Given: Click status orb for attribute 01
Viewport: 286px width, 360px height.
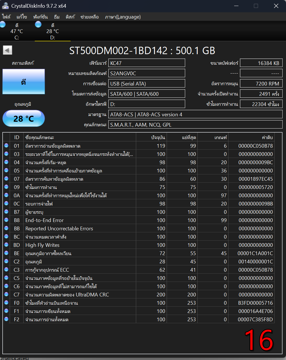Looking at the screenshot, I should tap(6, 146).
